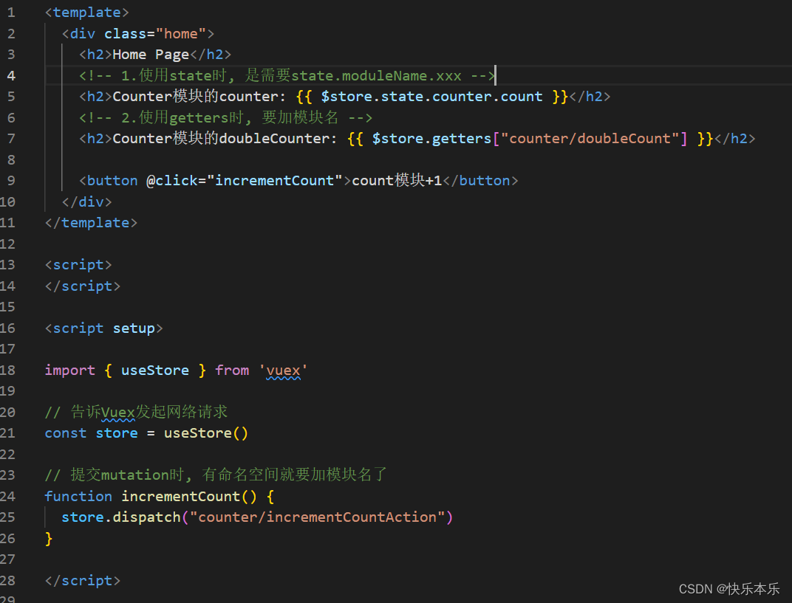The image size is (792, 603).
Task: Click the closing script tag on line 28
Action: pos(83,581)
